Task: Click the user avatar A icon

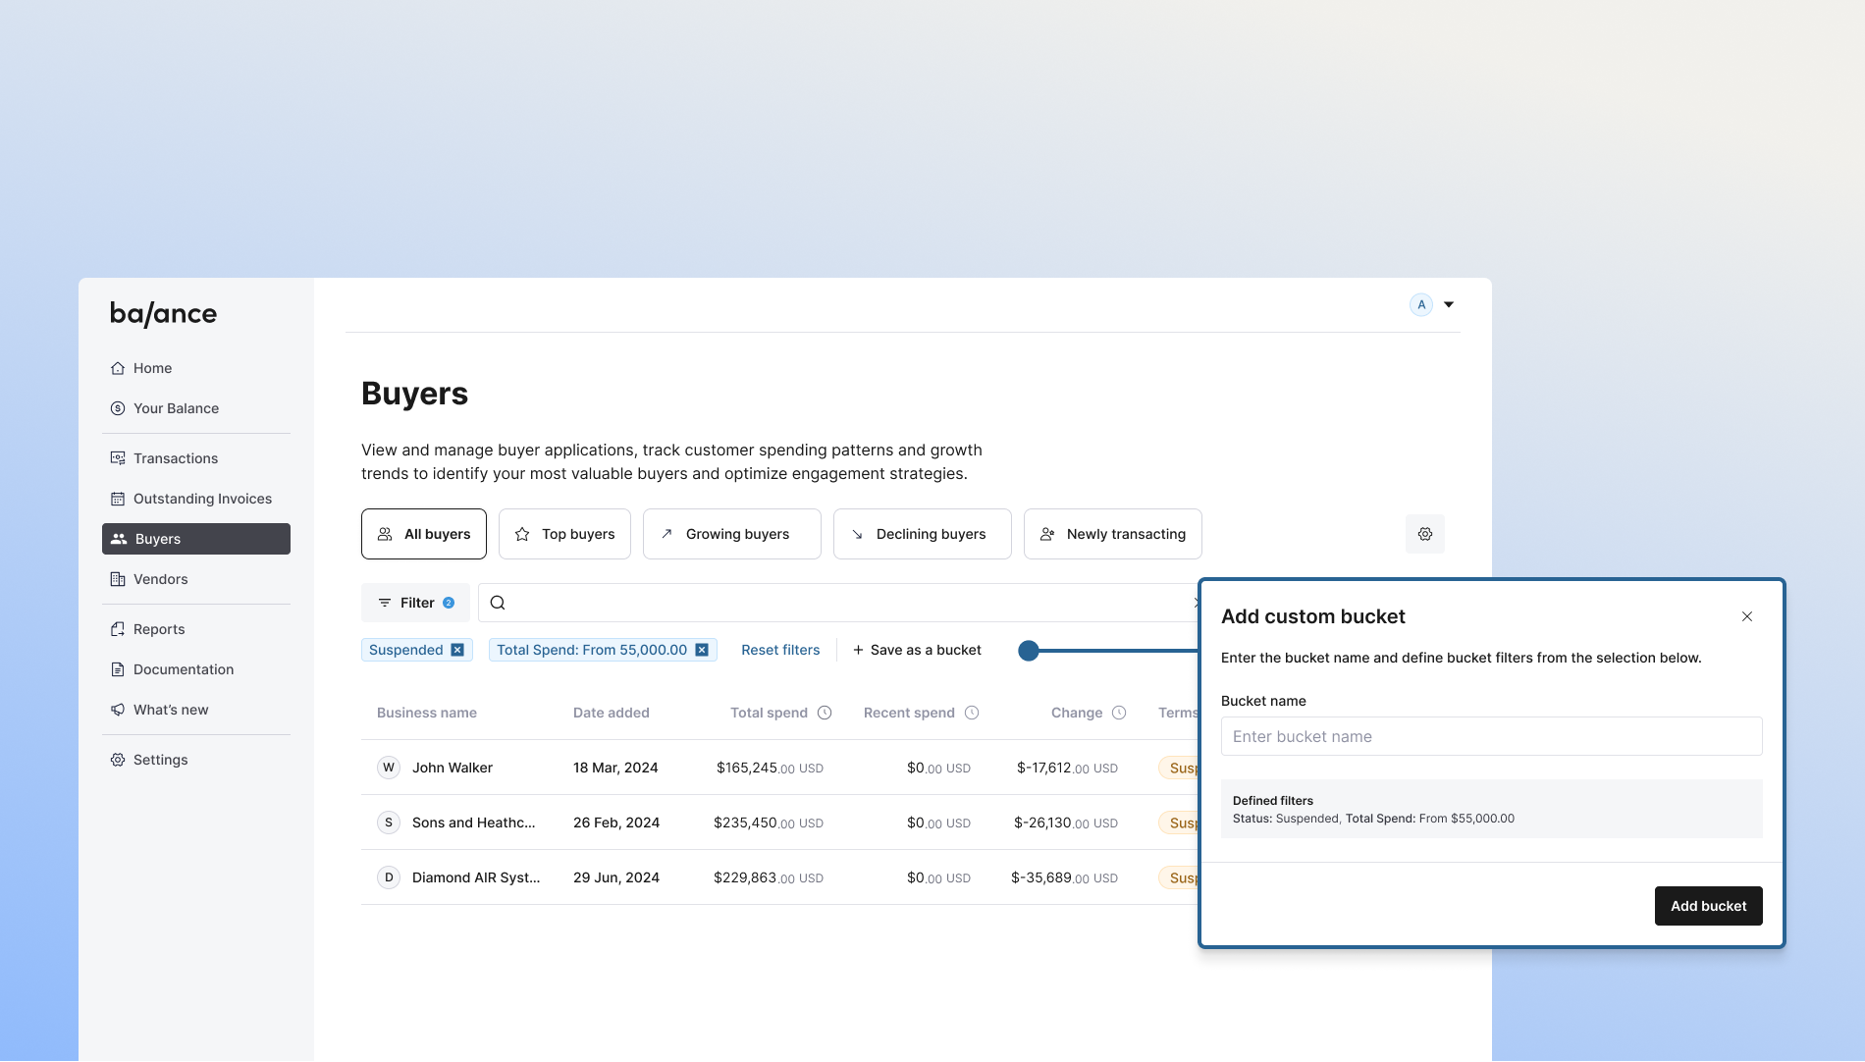Action: click(1420, 304)
